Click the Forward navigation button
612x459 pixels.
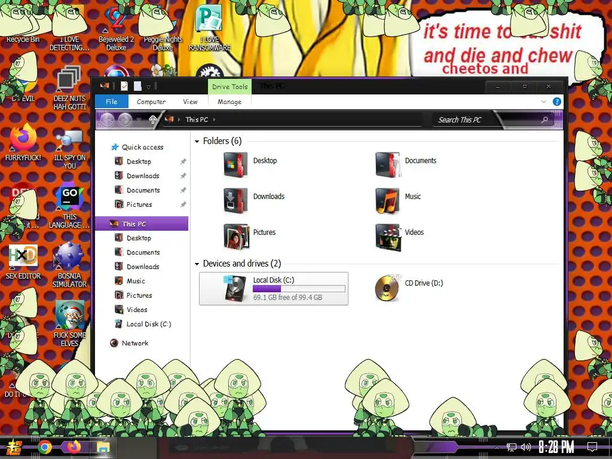pos(125,120)
